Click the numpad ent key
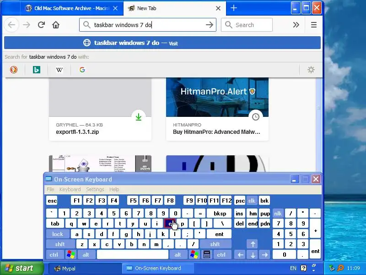366x275 pixels. coord(315,249)
